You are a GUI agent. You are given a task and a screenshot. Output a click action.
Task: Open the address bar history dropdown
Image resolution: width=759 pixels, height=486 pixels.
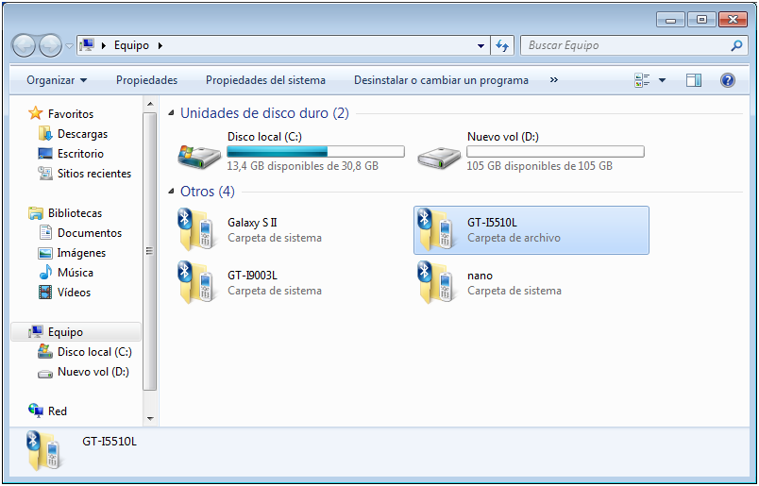tap(481, 46)
